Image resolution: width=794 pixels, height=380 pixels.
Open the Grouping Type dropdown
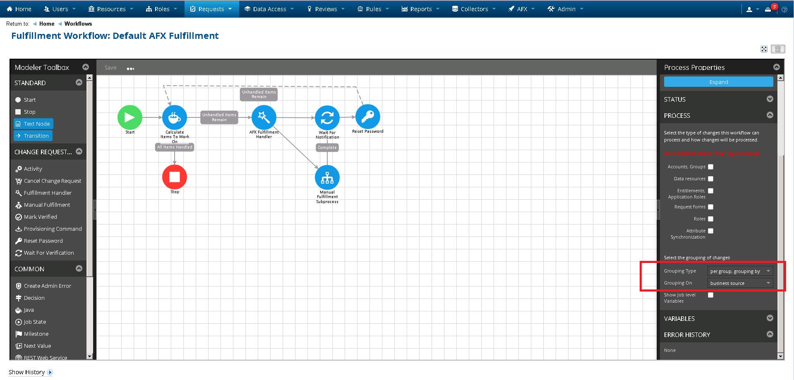click(740, 271)
